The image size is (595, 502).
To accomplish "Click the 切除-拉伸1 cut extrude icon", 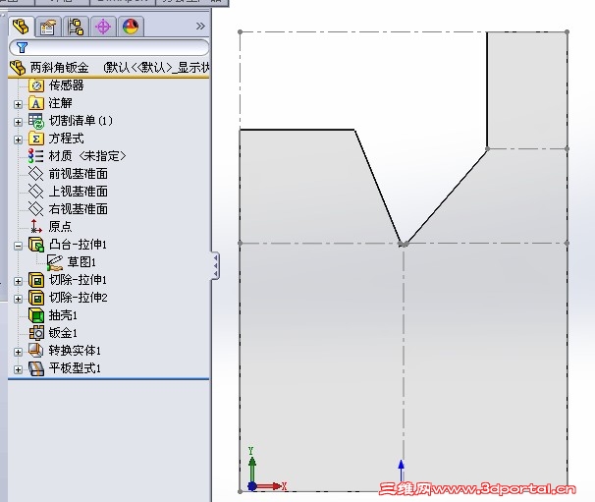I will 36,280.
